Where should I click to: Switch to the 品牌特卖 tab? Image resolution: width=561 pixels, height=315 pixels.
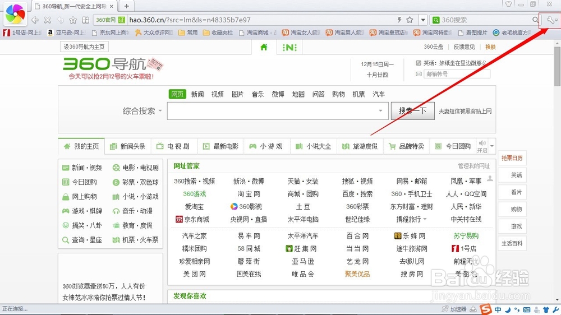click(406, 146)
